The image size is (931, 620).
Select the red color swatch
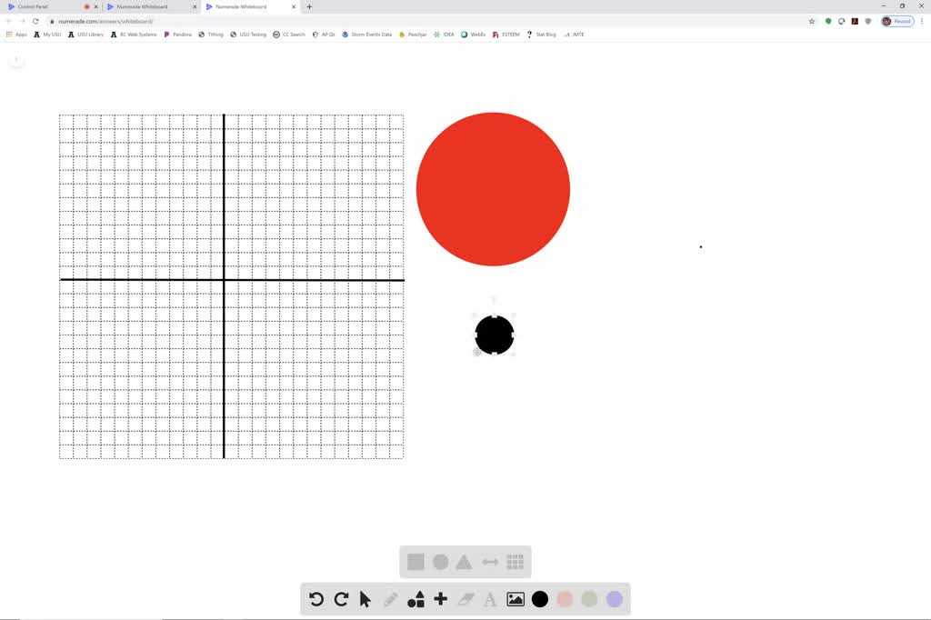pyautogui.click(x=565, y=599)
